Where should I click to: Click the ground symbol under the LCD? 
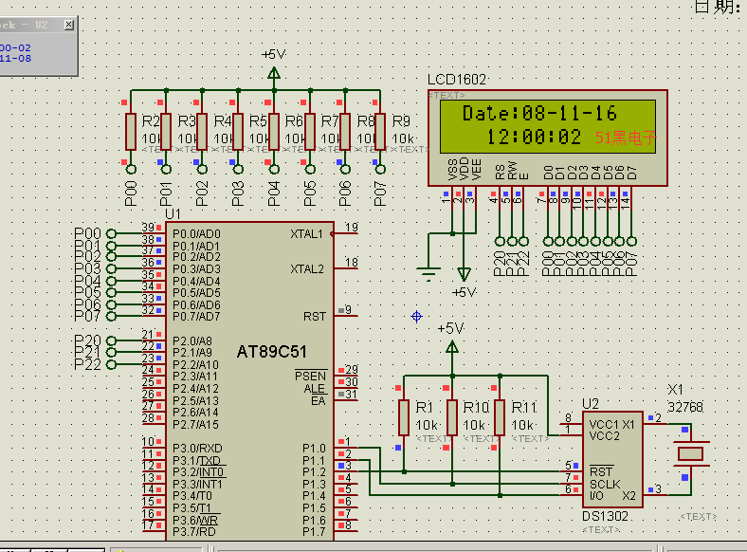coord(428,274)
